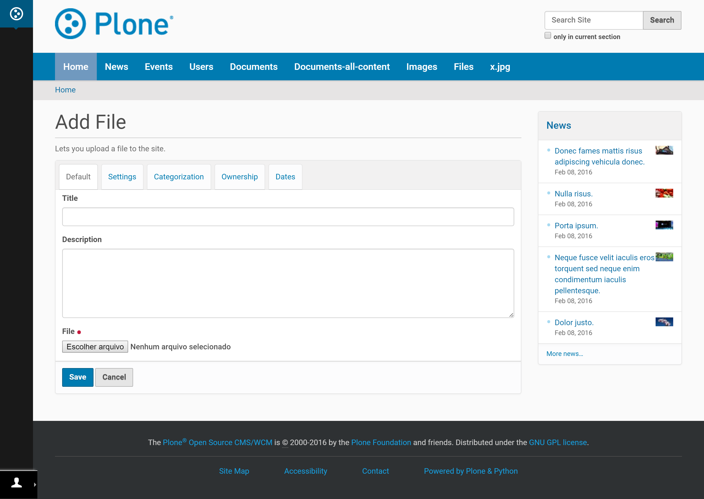Click the Description text area

click(x=288, y=283)
